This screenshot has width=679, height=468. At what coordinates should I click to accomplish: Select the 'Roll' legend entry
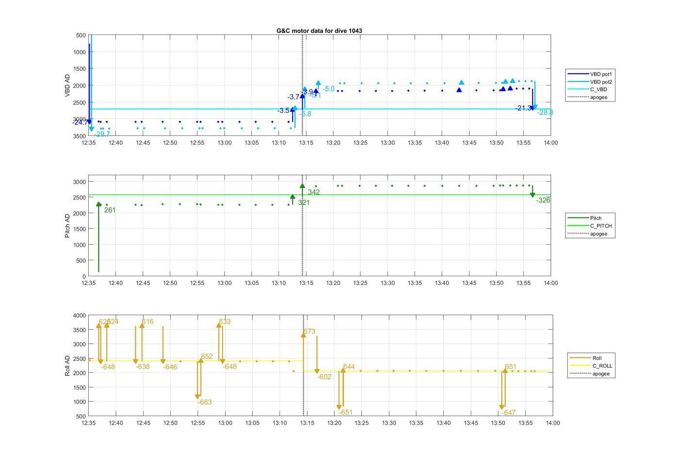click(x=586, y=358)
